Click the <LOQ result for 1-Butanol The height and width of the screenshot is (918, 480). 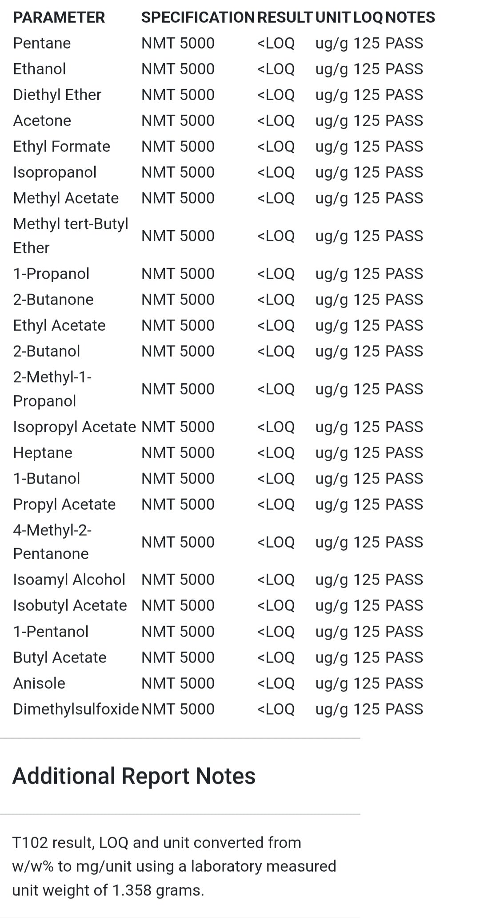[276, 479]
